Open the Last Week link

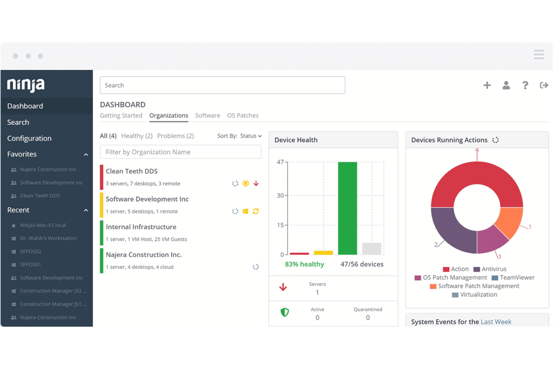coord(496,322)
